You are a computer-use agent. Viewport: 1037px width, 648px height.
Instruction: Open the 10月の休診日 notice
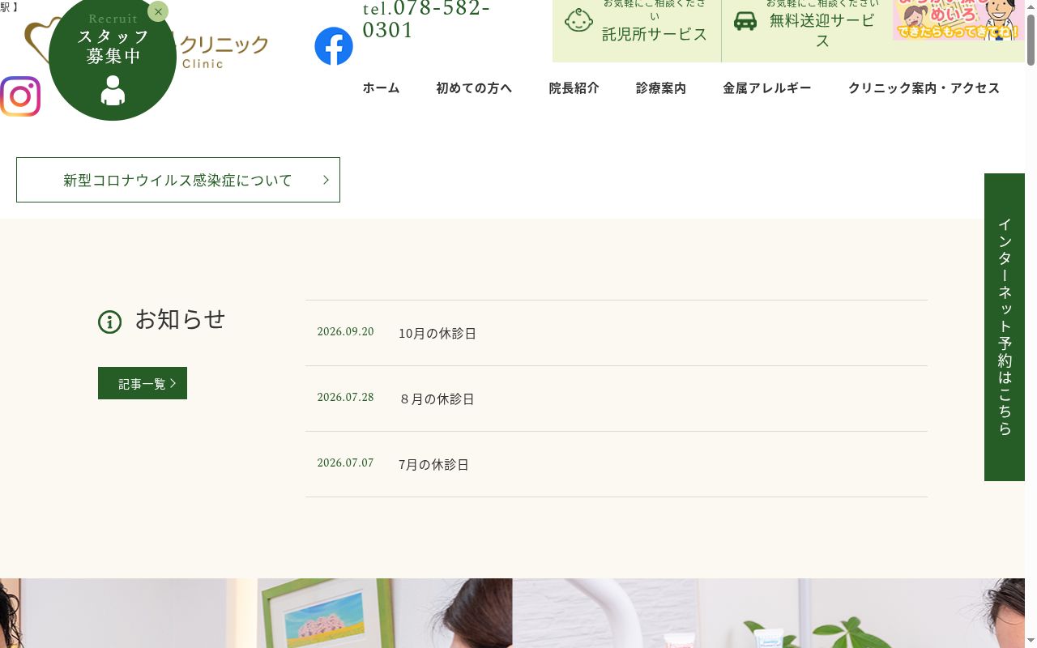437,333
